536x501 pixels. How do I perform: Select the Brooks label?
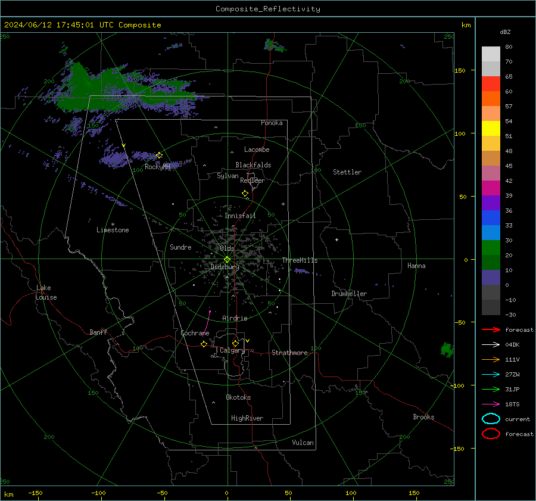[423, 417]
